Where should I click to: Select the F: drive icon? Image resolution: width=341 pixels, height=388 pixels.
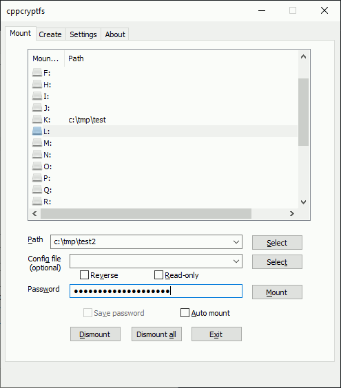(37, 73)
